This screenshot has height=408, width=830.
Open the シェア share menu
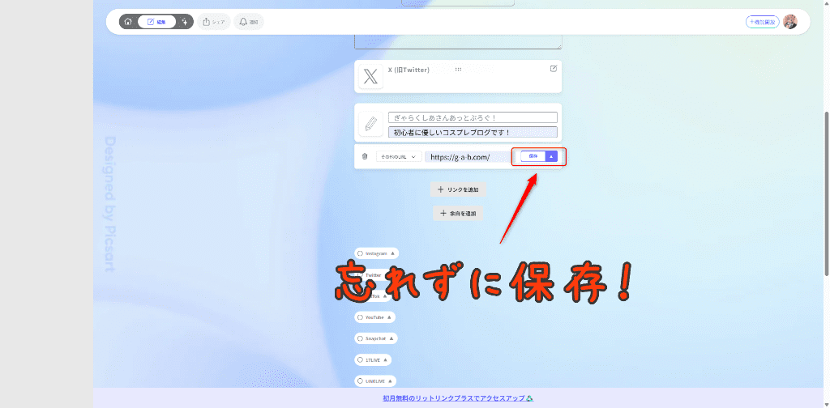(214, 22)
